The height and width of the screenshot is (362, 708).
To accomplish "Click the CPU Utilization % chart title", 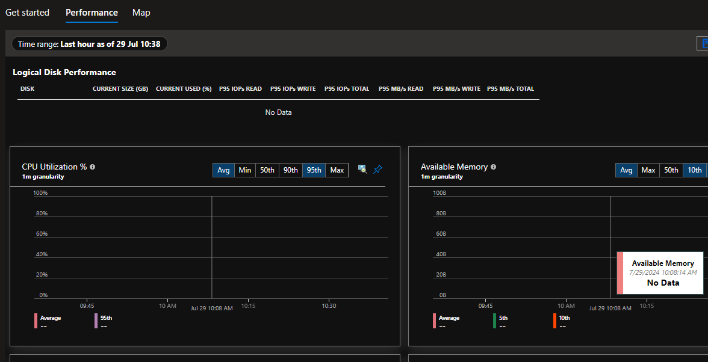I will click(x=54, y=167).
